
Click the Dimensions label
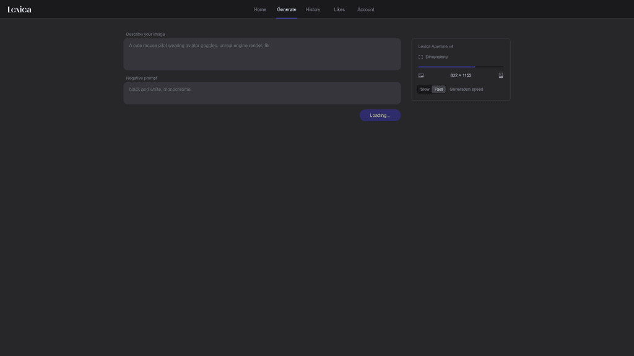(x=436, y=57)
